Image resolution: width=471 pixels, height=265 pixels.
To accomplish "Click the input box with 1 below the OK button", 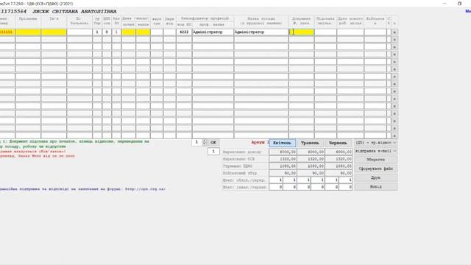I will tap(213, 152).
